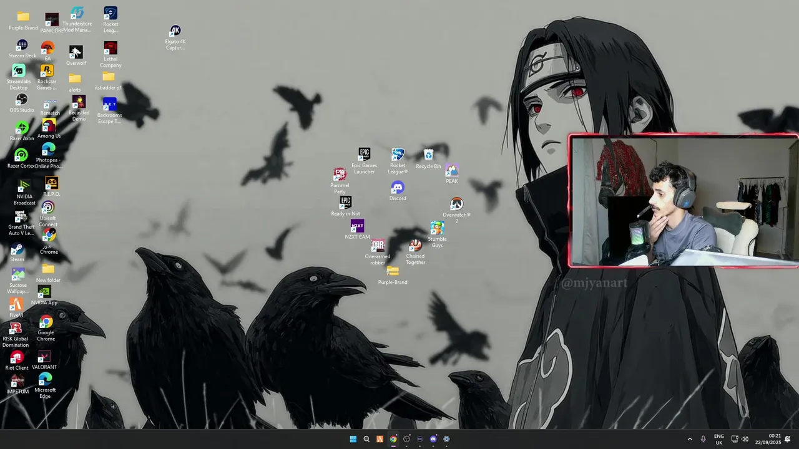Open the network tray icon
This screenshot has width=799, height=449.
735,439
